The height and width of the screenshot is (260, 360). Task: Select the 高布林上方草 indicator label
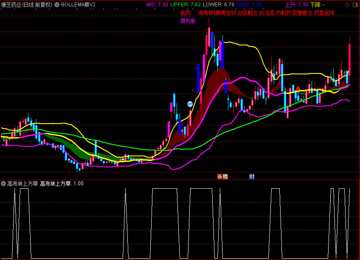pos(22,184)
